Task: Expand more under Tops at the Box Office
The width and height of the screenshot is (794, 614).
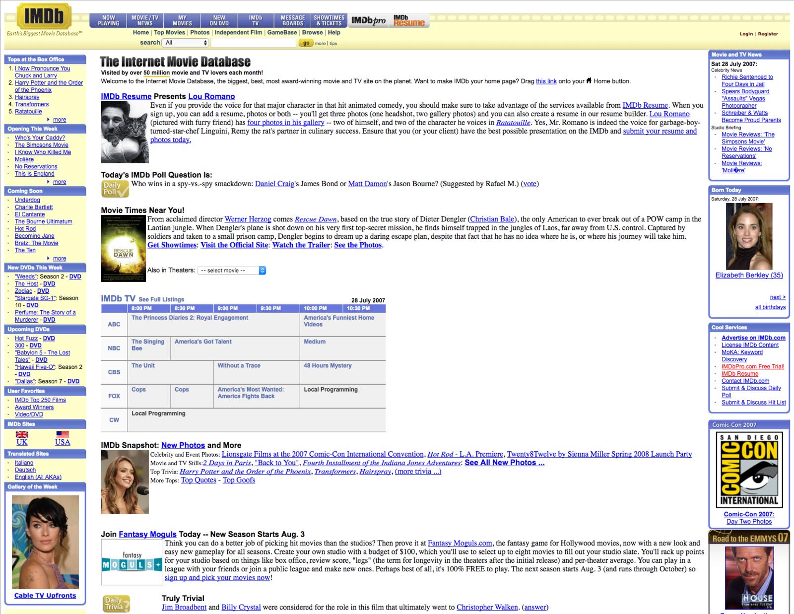Action: point(60,120)
